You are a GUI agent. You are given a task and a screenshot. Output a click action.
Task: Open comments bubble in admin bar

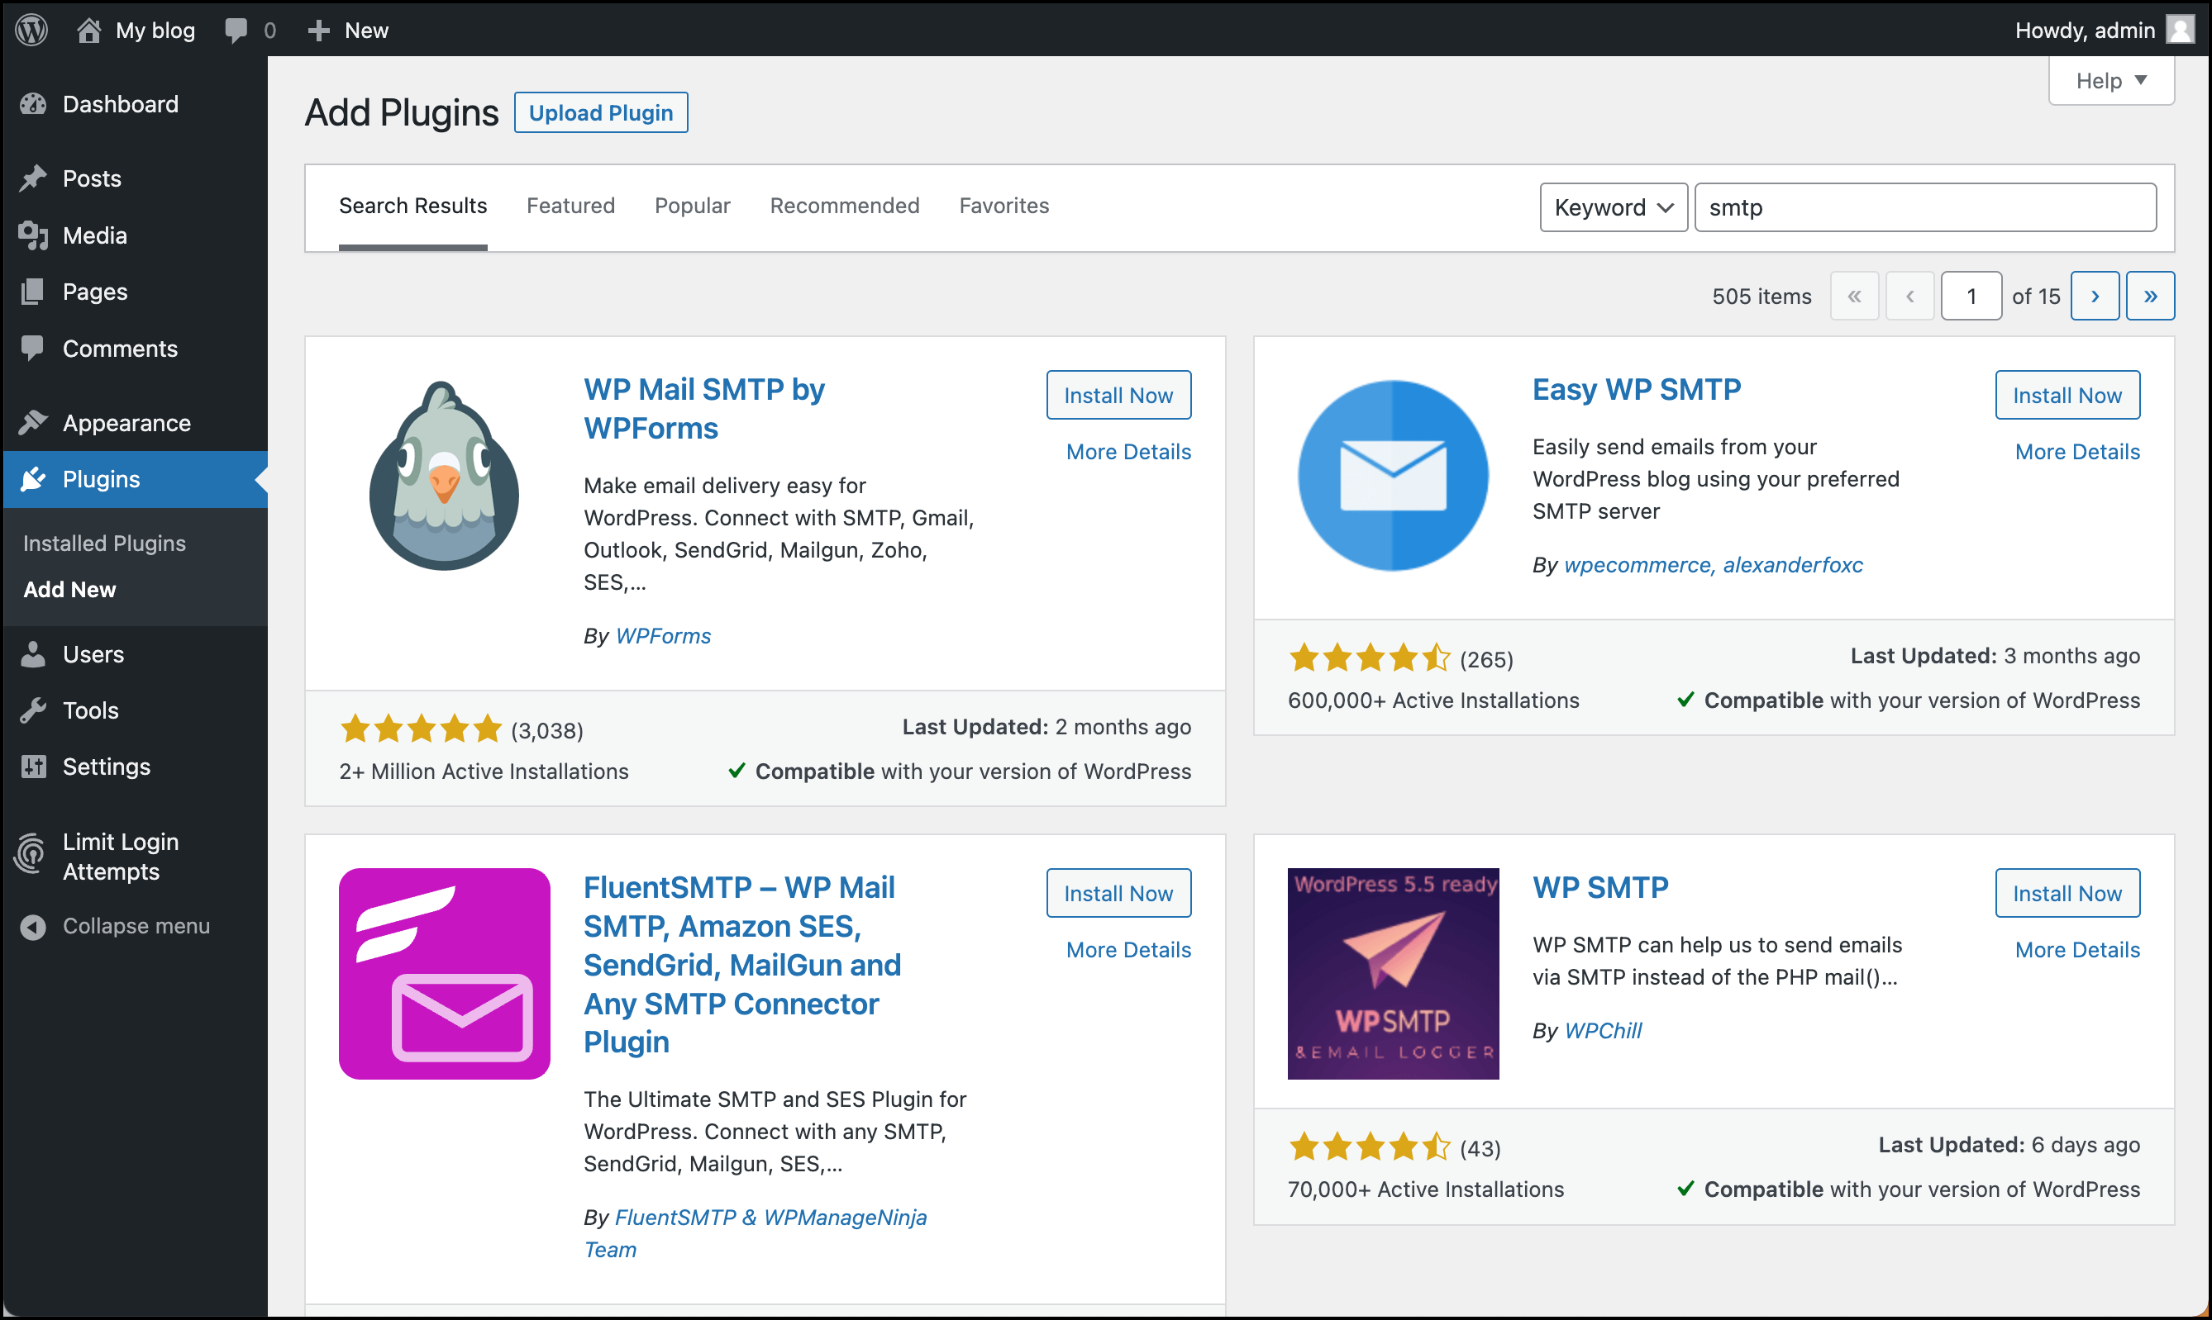236,31
